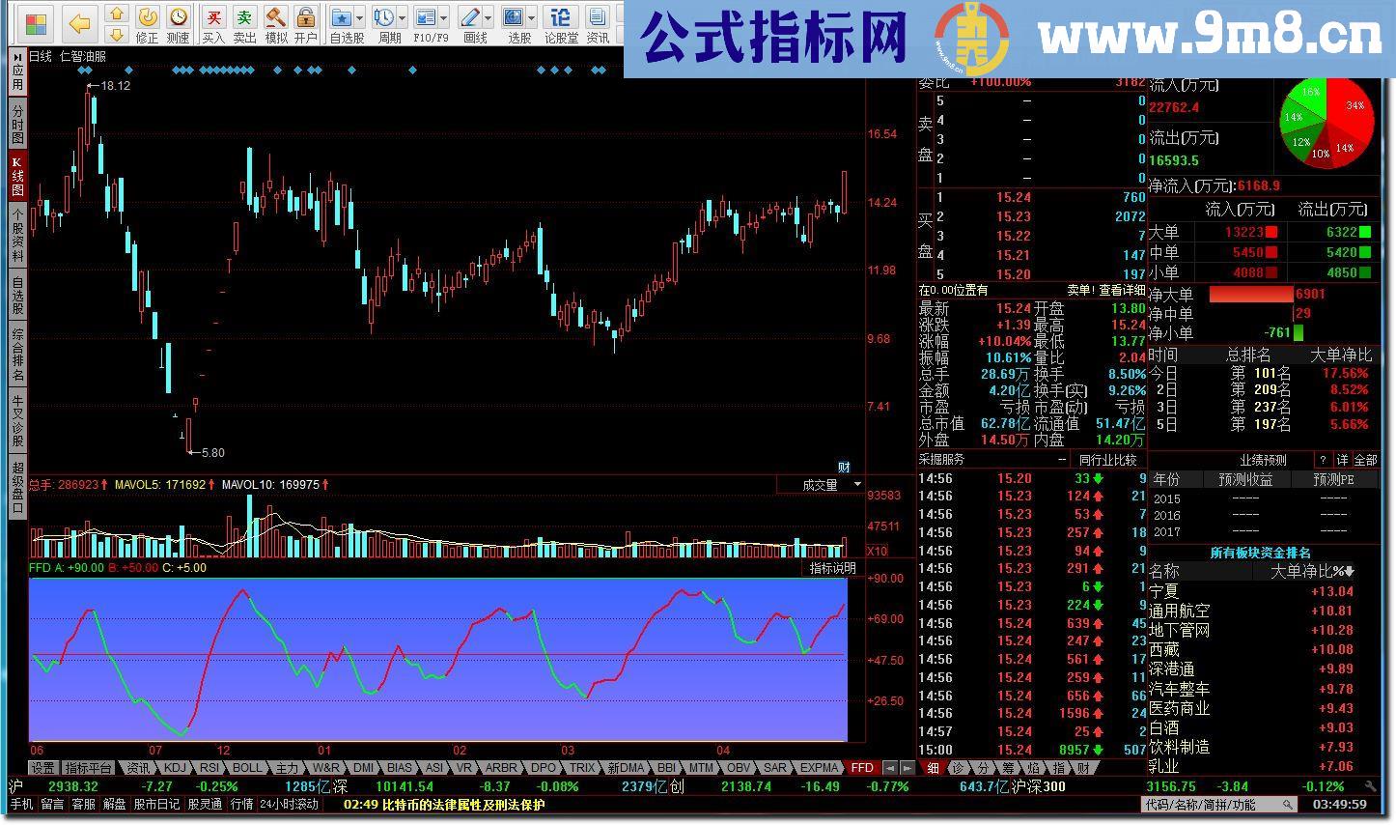Select the BOLL indicator tab

click(247, 768)
